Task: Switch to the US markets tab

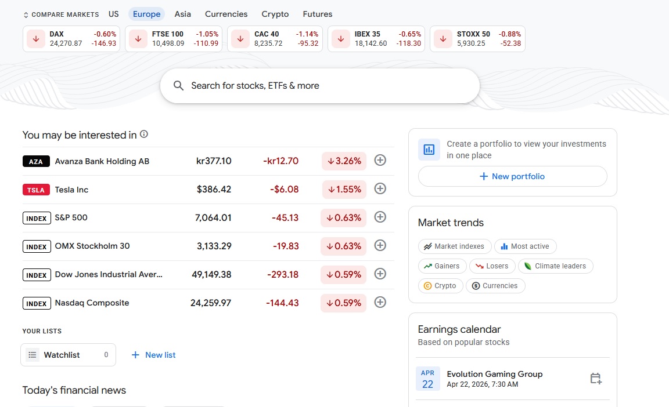Action: tap(114, 14)
